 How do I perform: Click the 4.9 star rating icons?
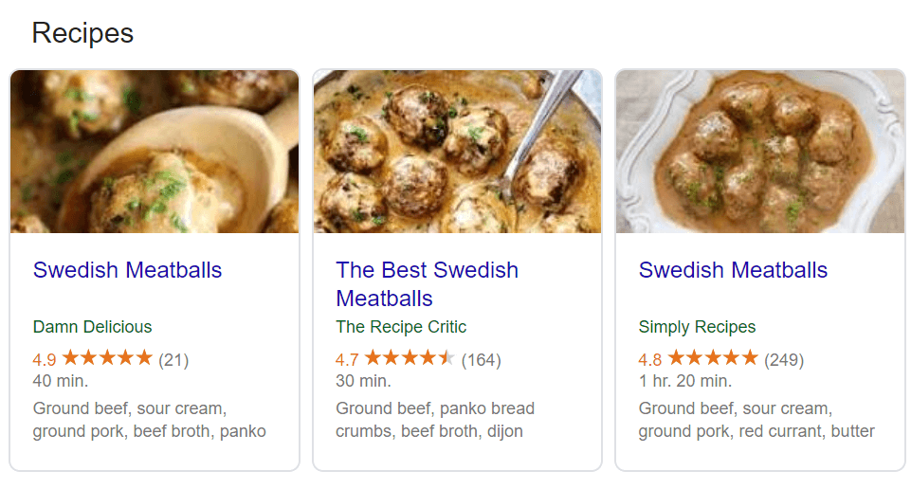pyautogui.click(x=107, y=358)
